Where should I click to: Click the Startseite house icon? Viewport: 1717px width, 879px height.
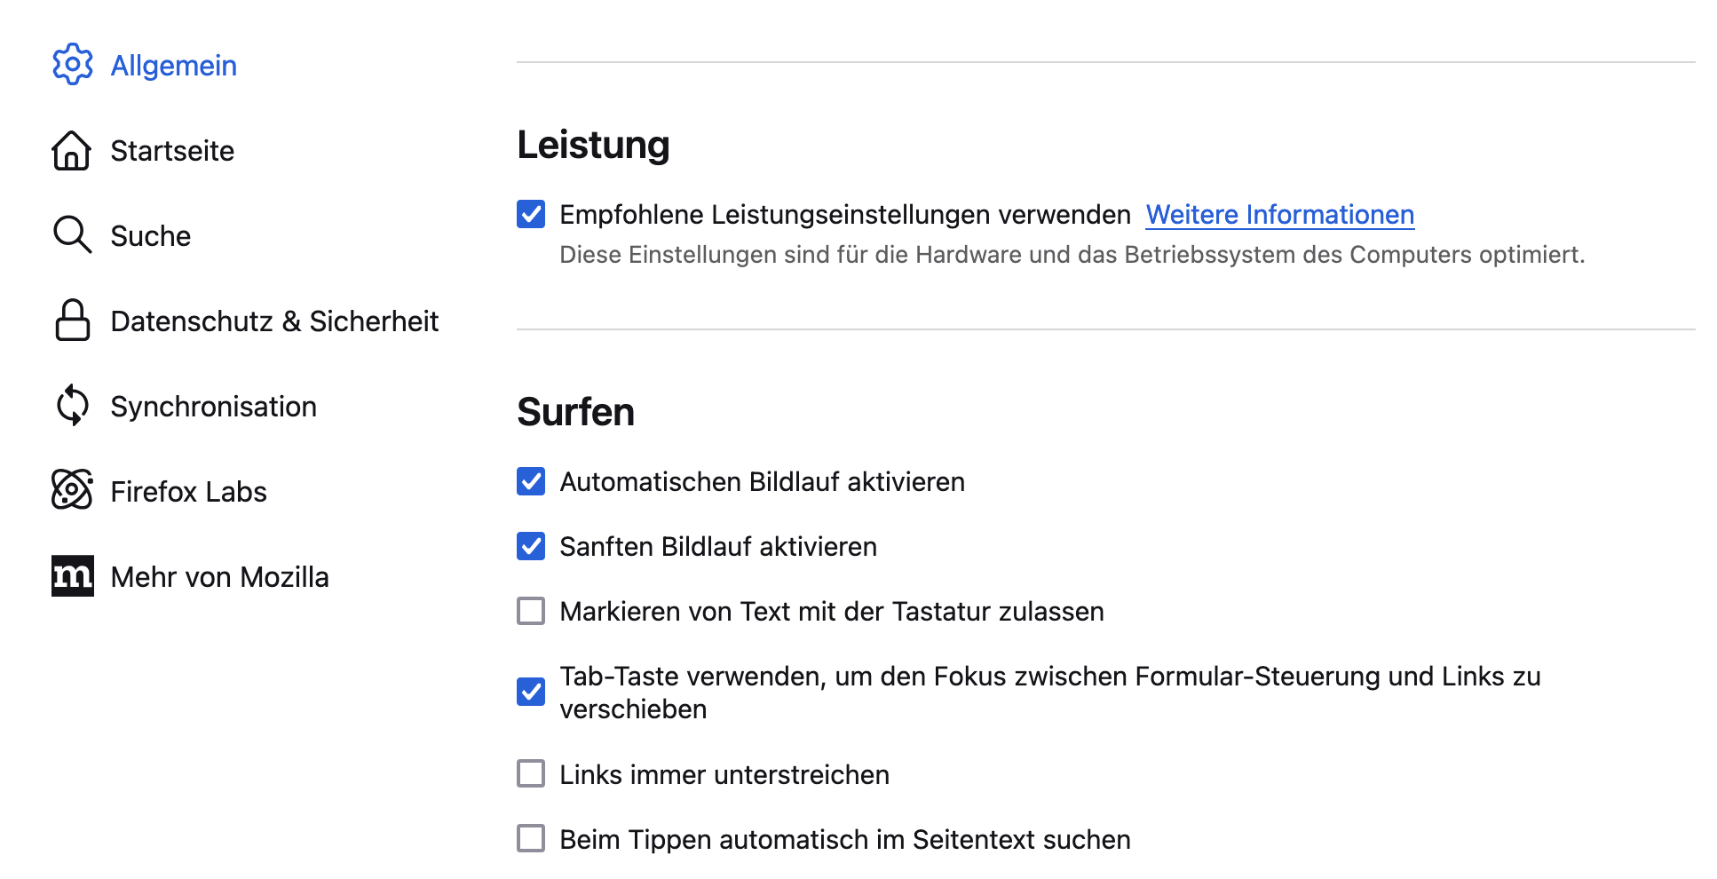[72, 150]
